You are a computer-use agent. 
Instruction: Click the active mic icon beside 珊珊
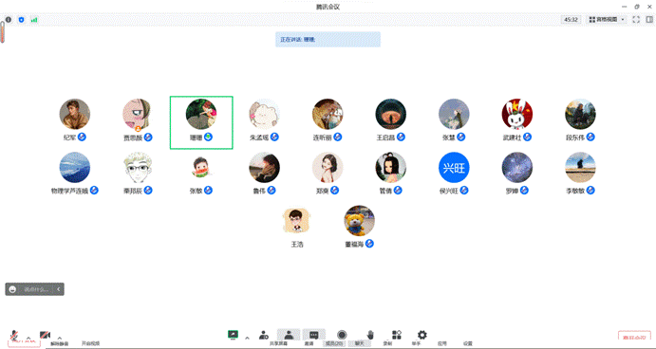pos(208,138)
